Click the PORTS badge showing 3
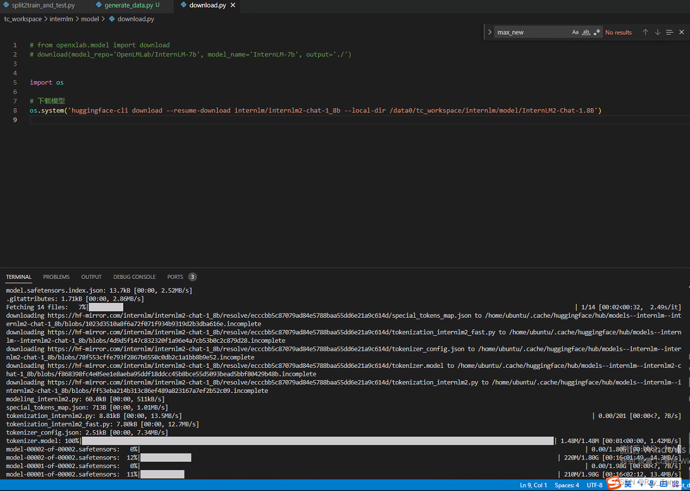Image resolution: width=690 pixels, height=491 pixels. click(x=193, y=277)
